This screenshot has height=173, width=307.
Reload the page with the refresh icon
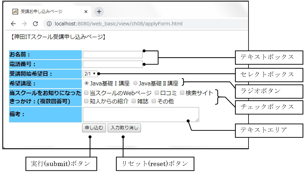coord(35,24)
